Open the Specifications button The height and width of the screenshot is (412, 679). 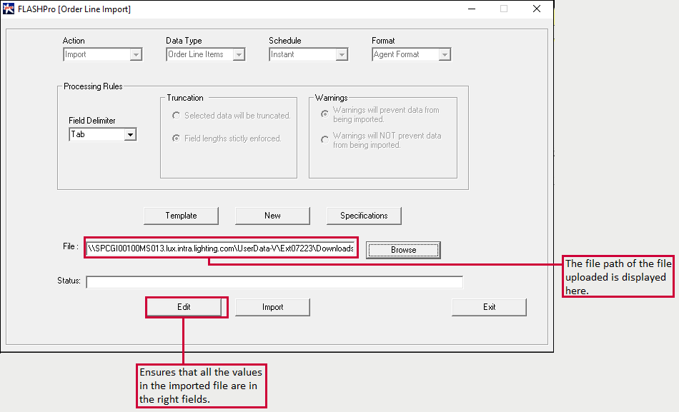pyautogui.click(x=364, y=216)
